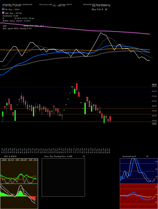Open the empty Intra Day Trading chart box

[x=63, y=177]
